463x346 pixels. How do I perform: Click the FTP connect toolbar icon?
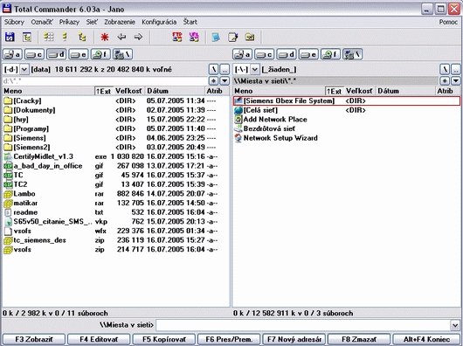[177, 38]
